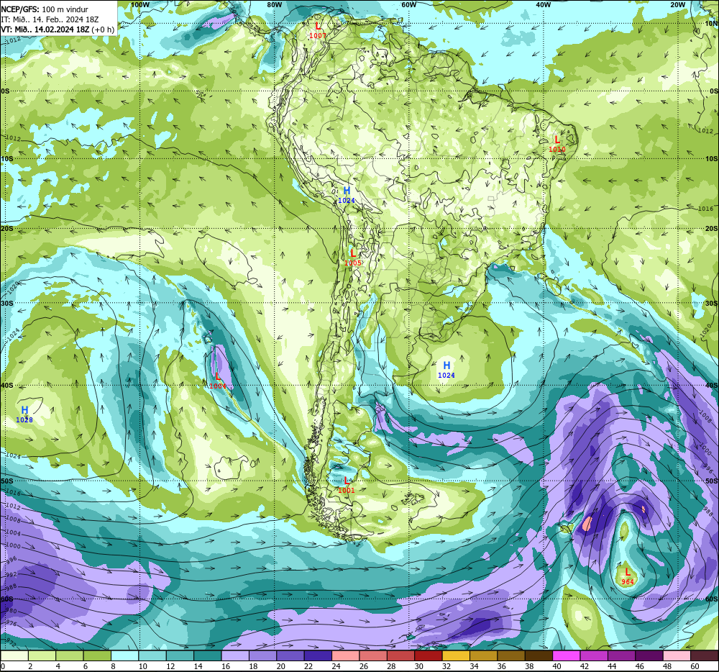Select the legend value label 40
Image resolution: width=719 pixels, height=672 pixels.
[x=557, y=666]
